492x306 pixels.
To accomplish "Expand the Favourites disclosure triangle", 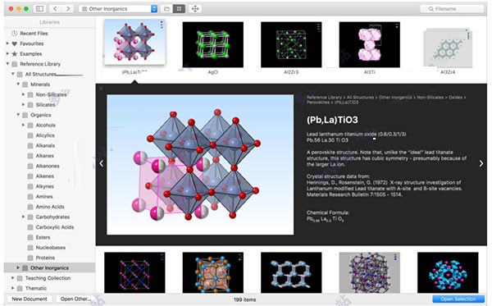I will coord(7,43).
